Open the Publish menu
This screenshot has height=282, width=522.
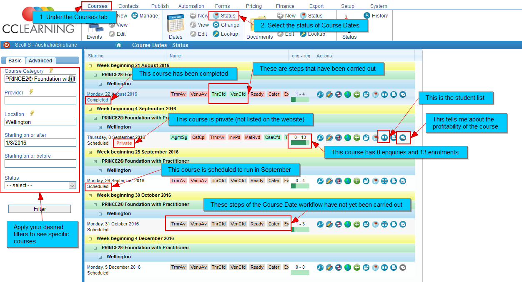[160, 6]
